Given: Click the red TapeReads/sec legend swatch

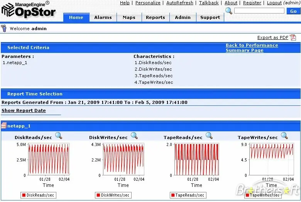Looking at the screenshot, I should [173, 195].
